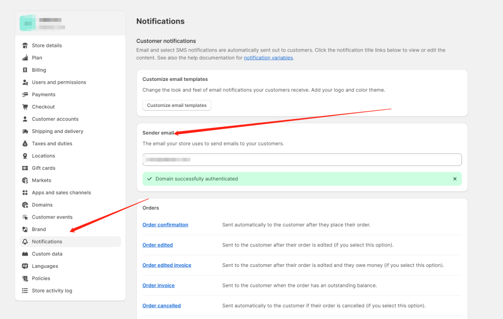The width and height of the screenshot is (503, 319).
Task: Open Users and permissions settings
Action: 59,82
